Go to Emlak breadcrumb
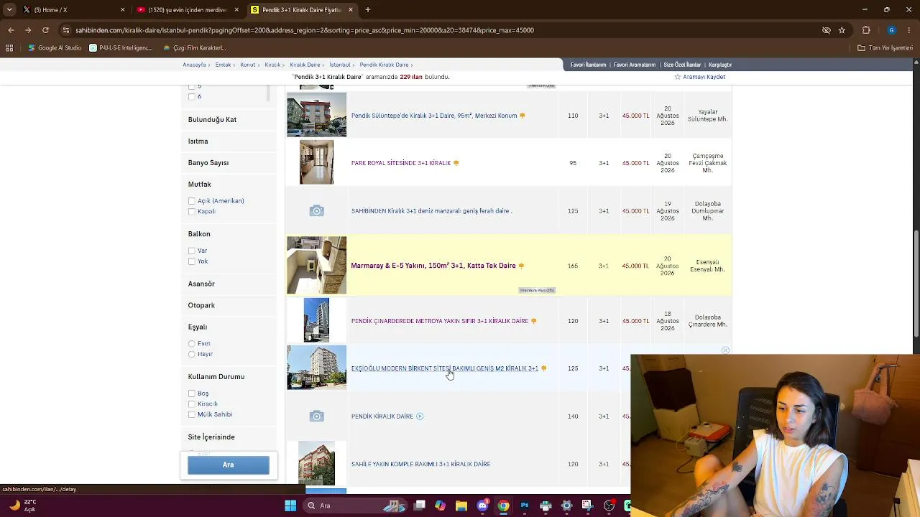Viewport: 920px width, 517px height. [223, 65]
